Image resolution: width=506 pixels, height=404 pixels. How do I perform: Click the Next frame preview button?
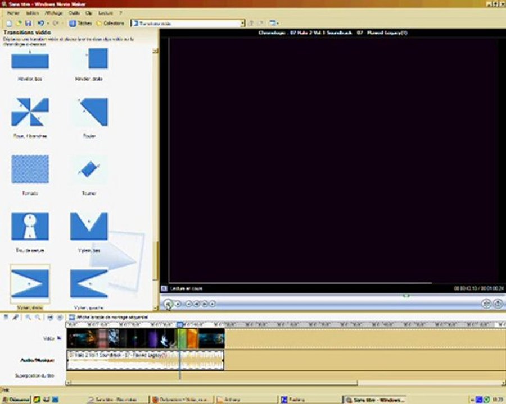(x=205, y=304)
